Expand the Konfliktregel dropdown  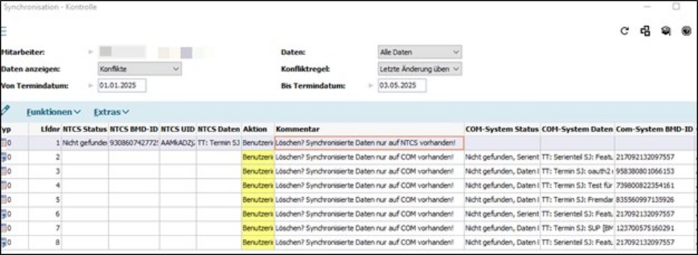(x=419, y=68)
